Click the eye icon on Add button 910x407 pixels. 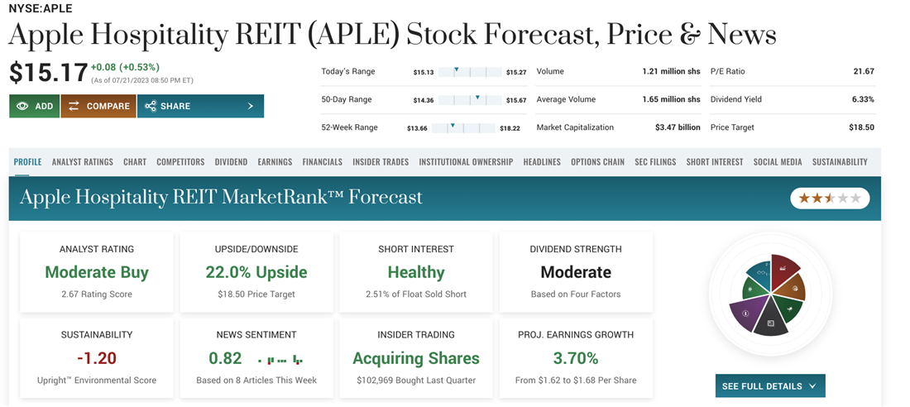(22, 106)
